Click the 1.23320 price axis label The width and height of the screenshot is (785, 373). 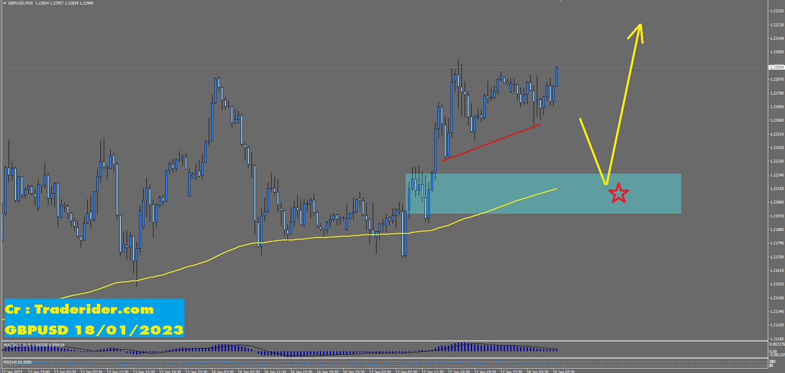pos(777,11)
